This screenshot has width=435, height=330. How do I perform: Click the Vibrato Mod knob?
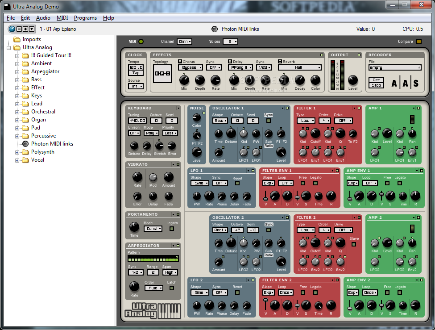[153, 177]
